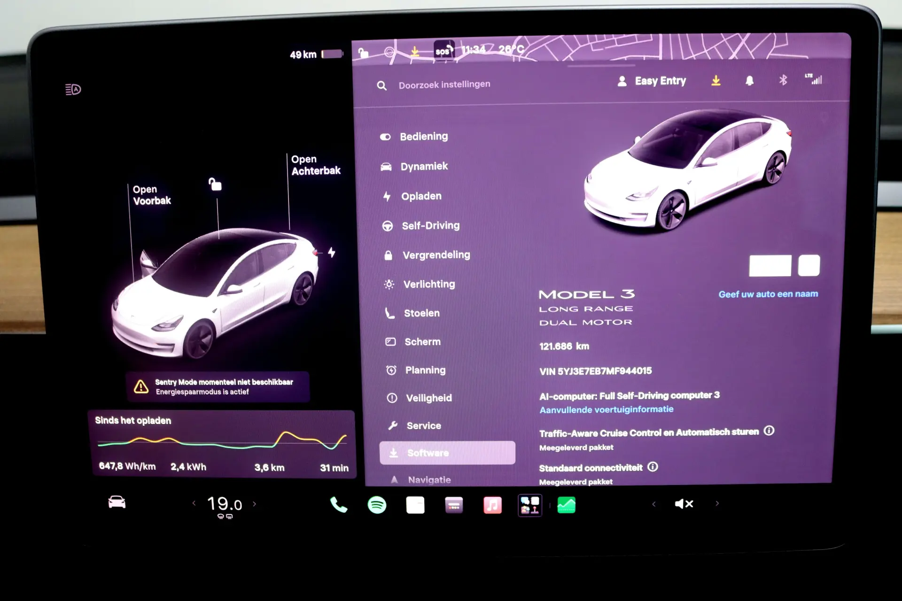
Task: Open Aanvullende voertuiginformatie link
Action: (606, 409)
